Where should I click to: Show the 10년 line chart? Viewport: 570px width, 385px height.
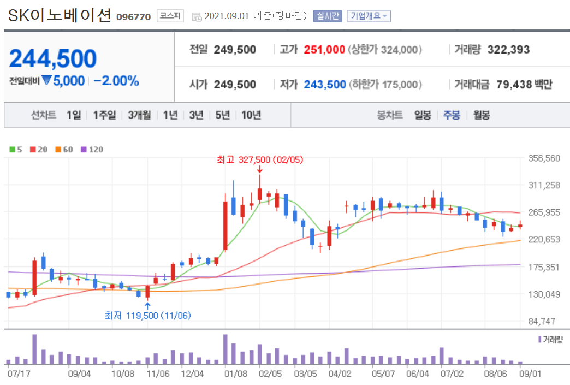tap(251, 115)
